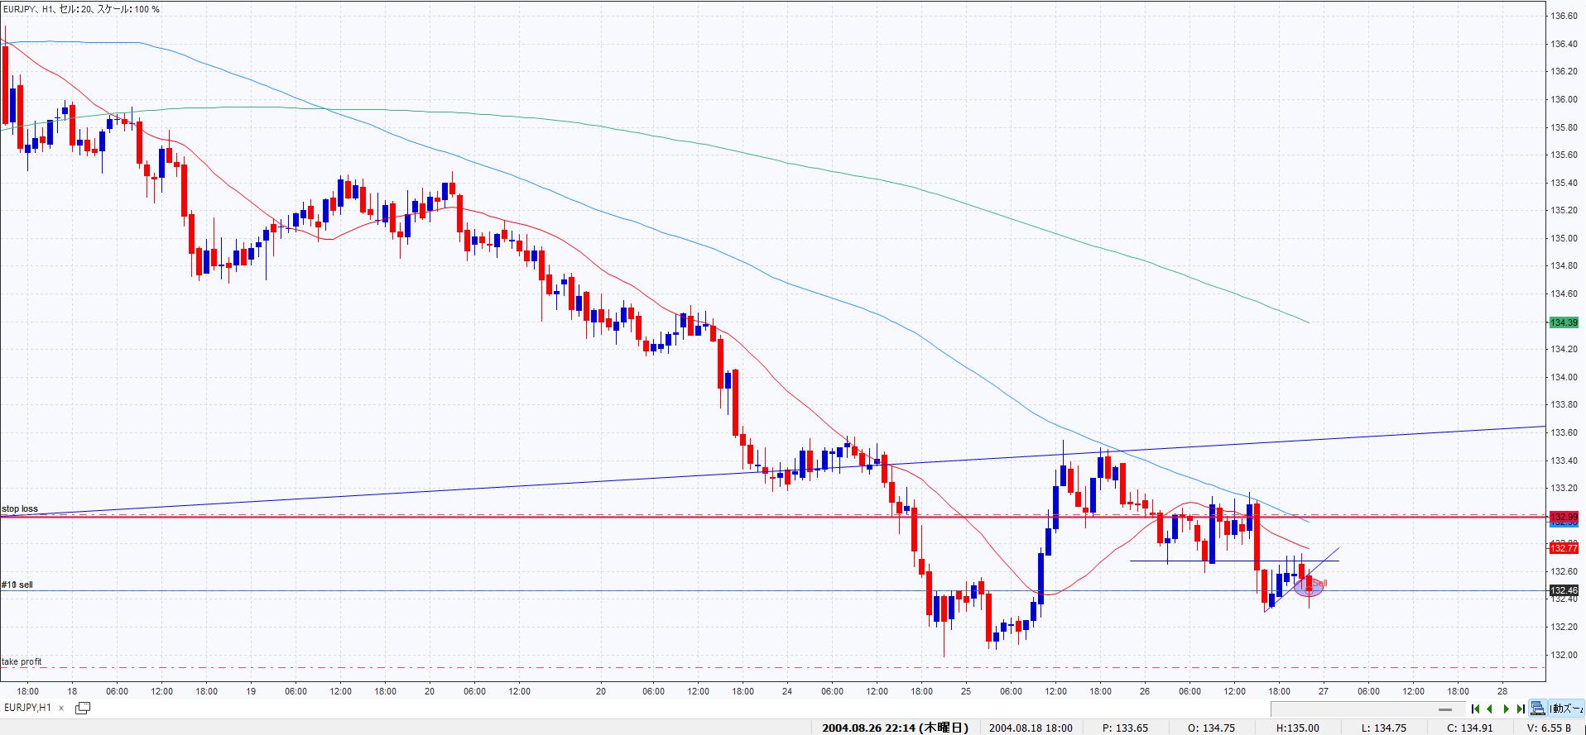Click the chart horizontal scrollbar thumb
Screen dimensions: 1586x735
1445,709
